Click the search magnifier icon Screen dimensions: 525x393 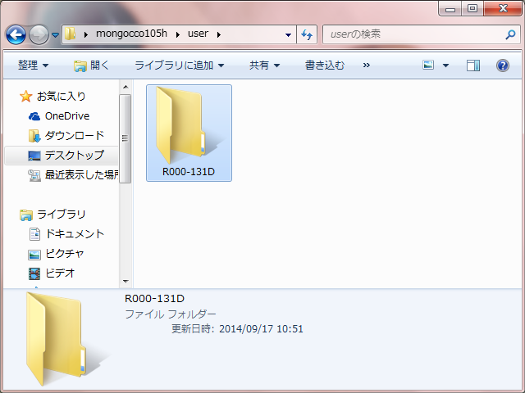[510, 35]
